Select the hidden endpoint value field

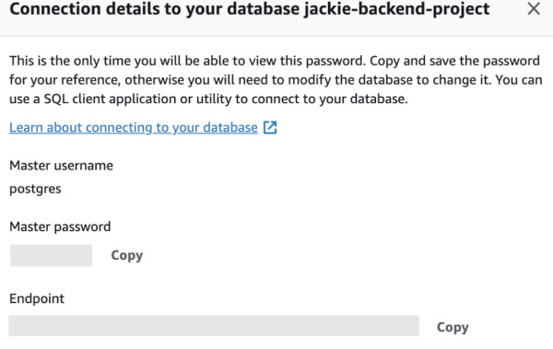coord(214,326)
